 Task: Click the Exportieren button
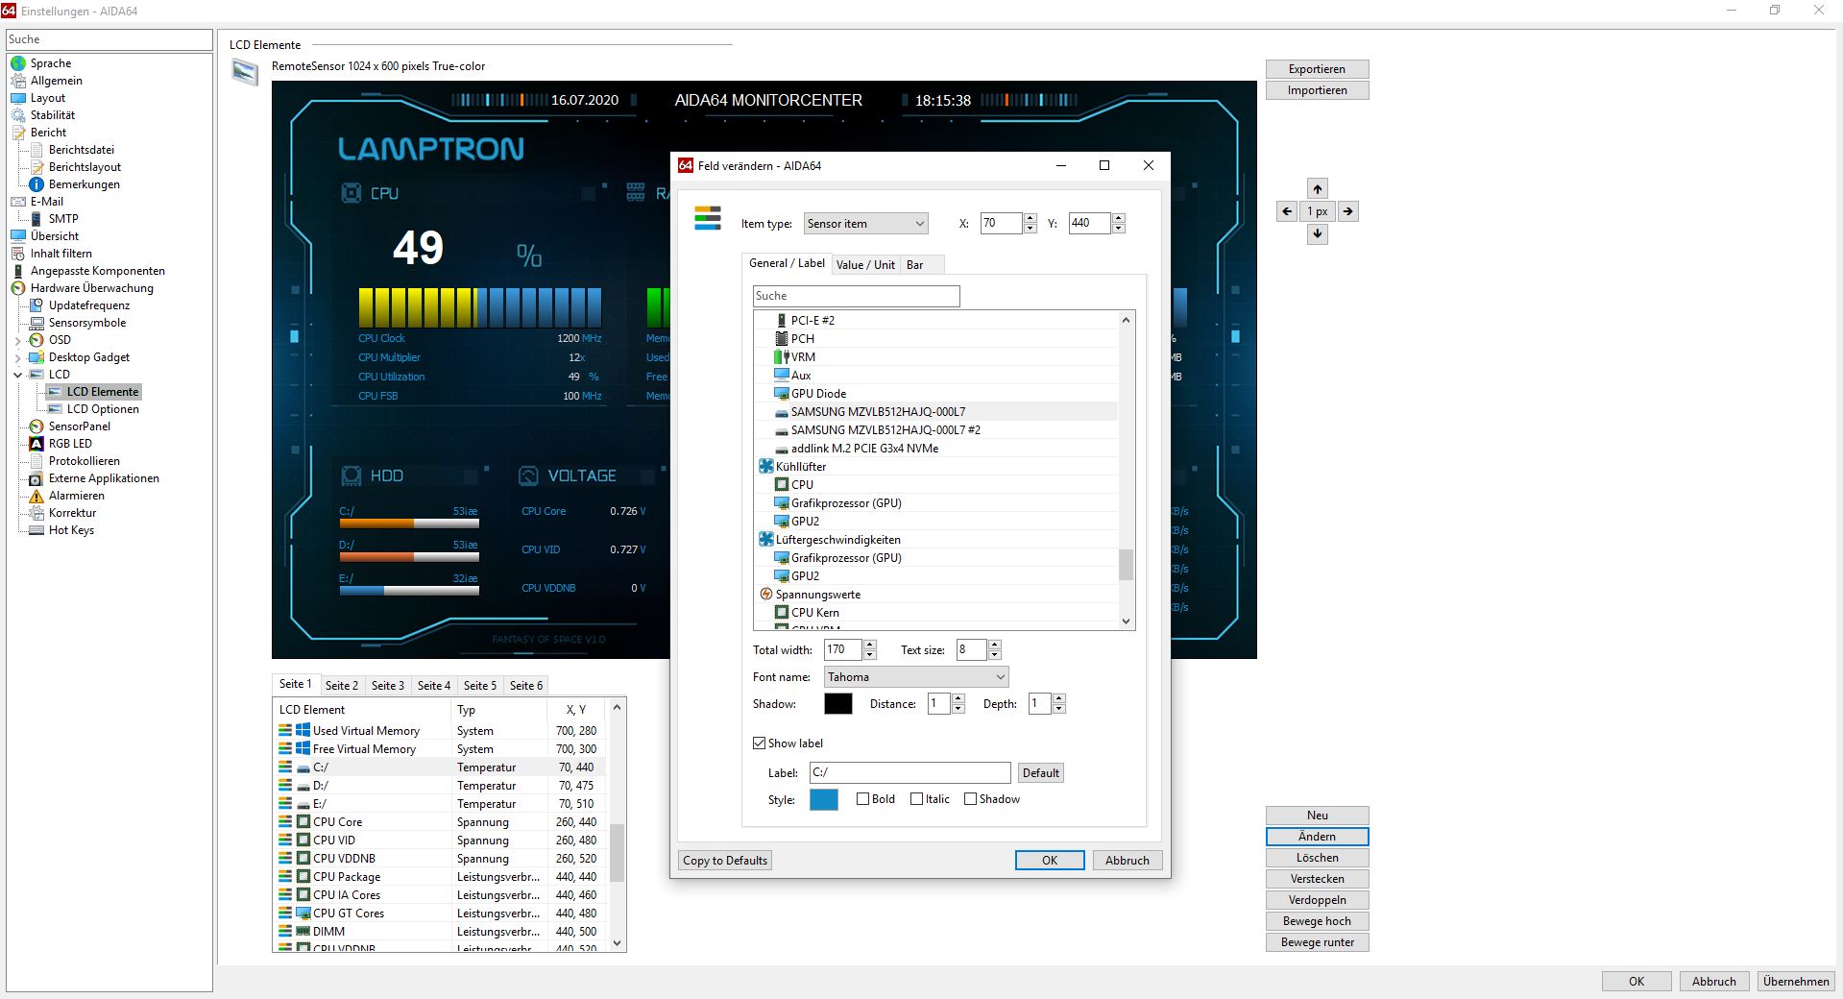click(x=1317, y=69)
